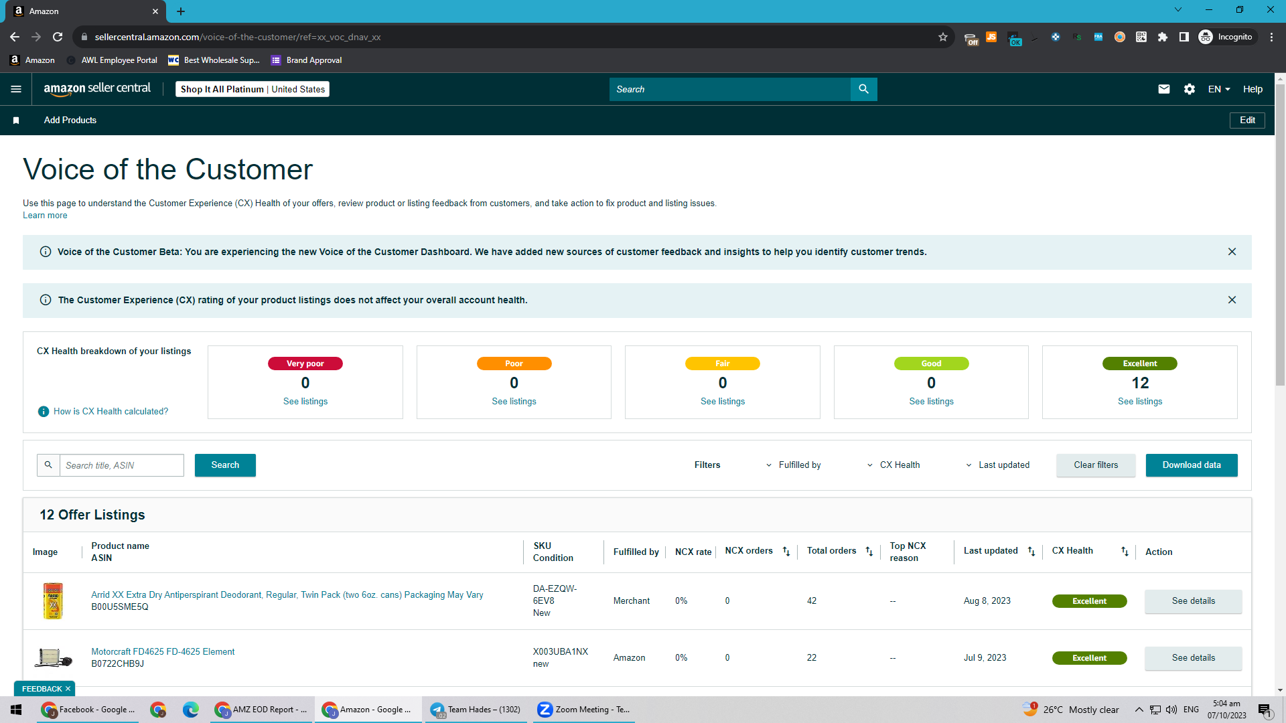Open Seller Central settings gear
This screenshot has width=1286, height=723.
pos(1190,89)
